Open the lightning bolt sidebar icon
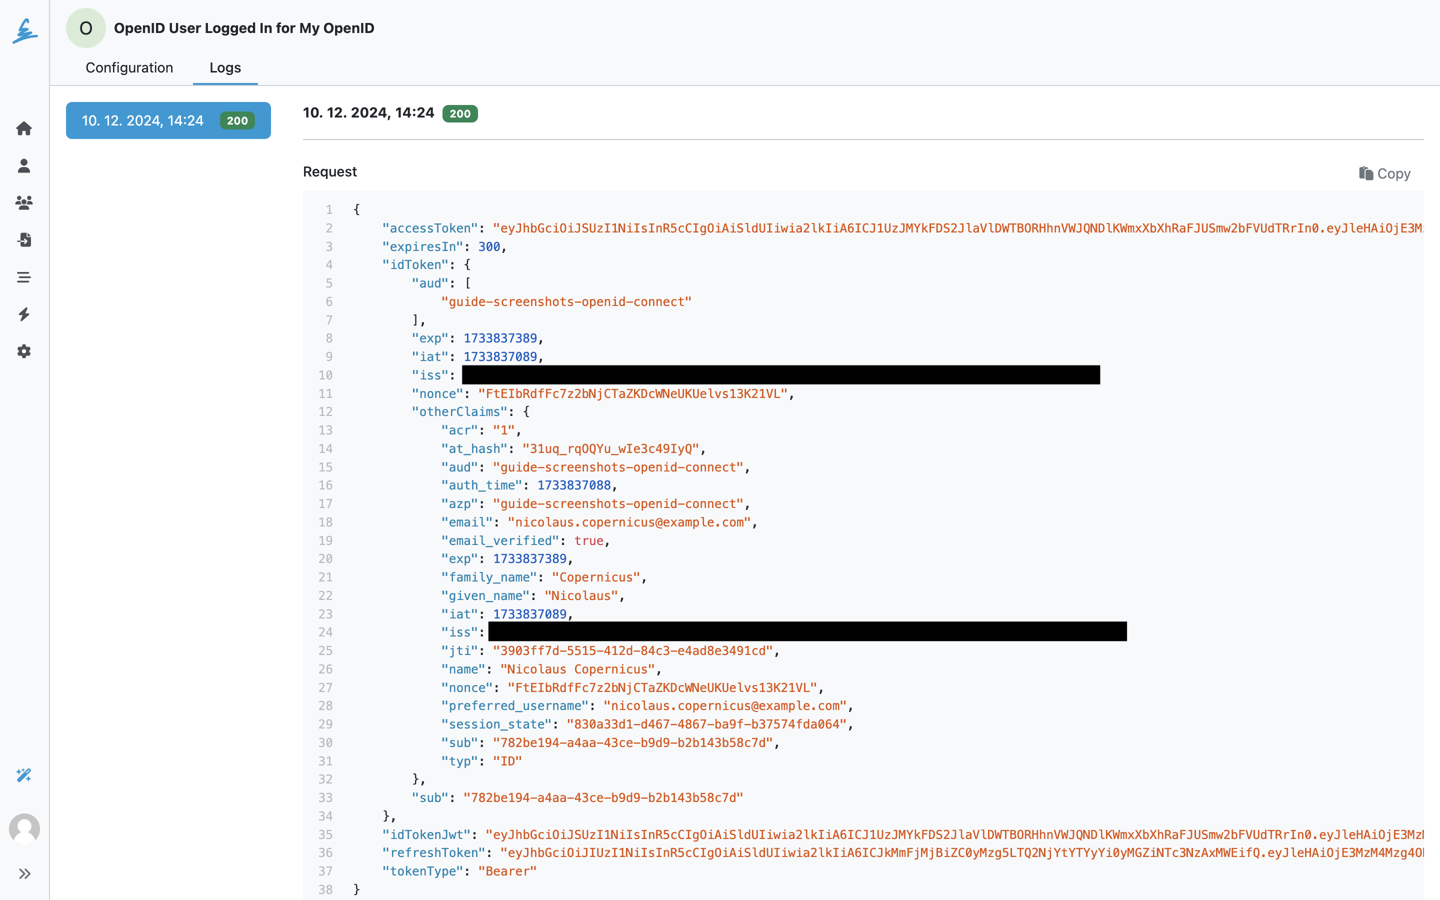This screenshot has width=1440, height=900. click(x=24, y=314)
